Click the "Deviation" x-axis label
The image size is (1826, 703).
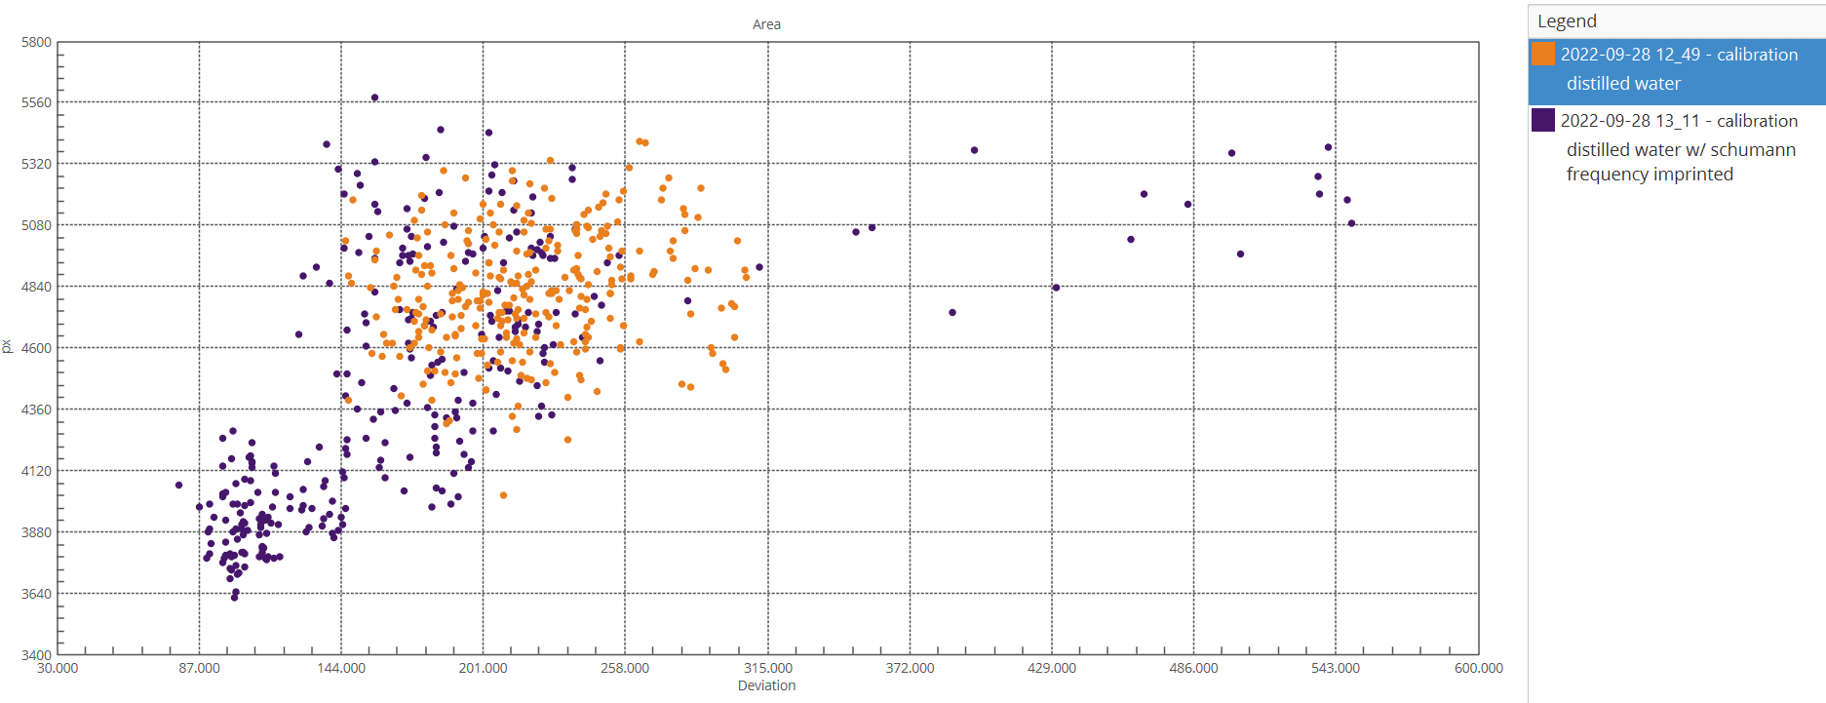[x=766, y=685]
